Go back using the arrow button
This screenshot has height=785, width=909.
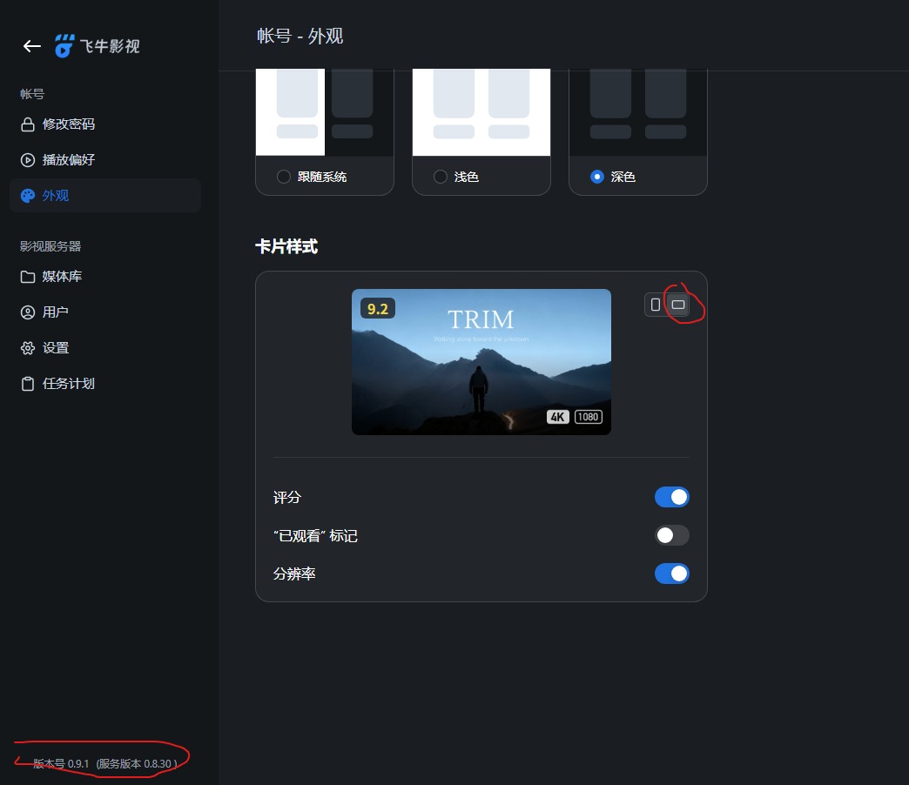31,46
